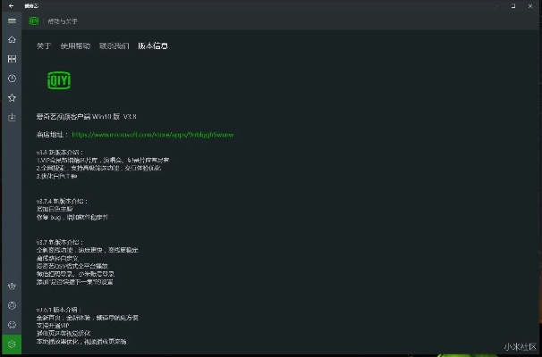Click the large green iQIYI logo
This screenshot has width=542, height=357.
[x=58, y=81]
